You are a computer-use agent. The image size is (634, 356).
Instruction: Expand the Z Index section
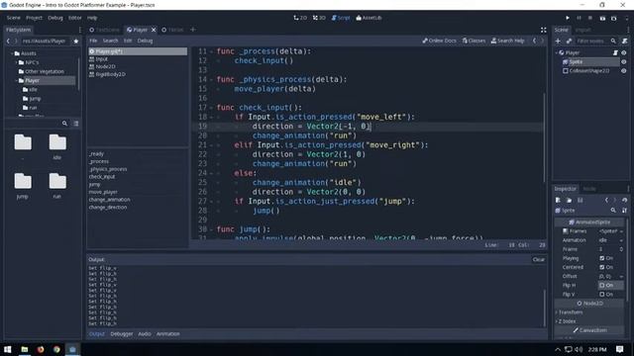pos(566,321)
